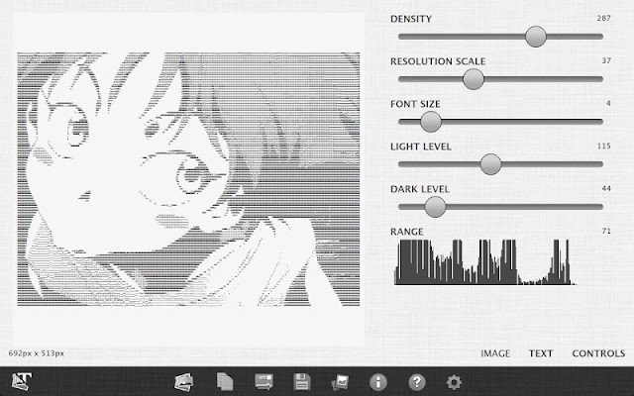Click the app logo icon in bottom bar
The image size is (634, 396).
[22, 381]
